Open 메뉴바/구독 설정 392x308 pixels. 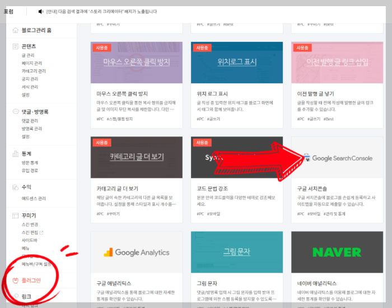point(36,264)
